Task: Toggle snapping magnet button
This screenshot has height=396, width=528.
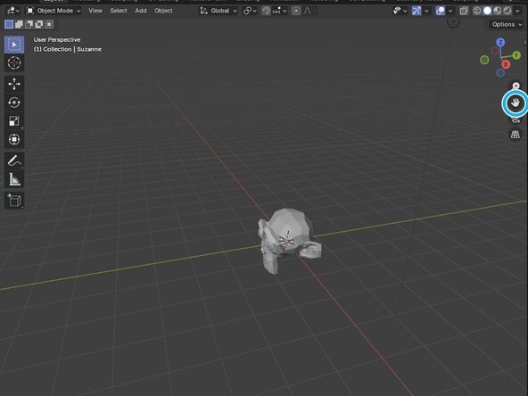Action: tap(266, 11)
